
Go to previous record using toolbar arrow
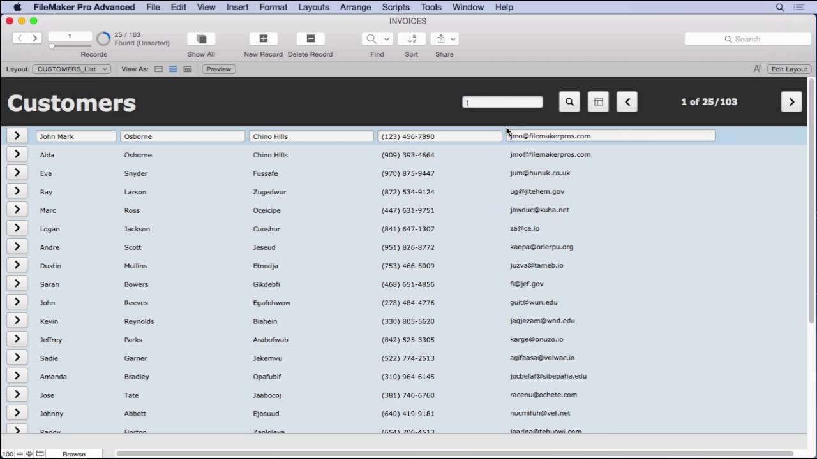point(20,38)
